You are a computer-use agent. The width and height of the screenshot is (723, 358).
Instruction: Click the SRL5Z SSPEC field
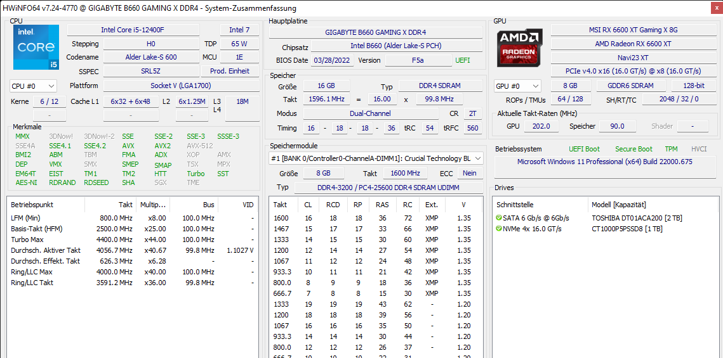pos(150,72)
